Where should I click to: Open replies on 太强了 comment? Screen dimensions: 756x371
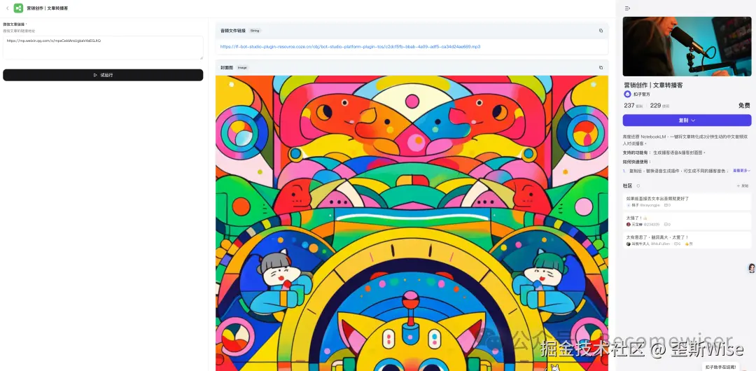point(667,224)
